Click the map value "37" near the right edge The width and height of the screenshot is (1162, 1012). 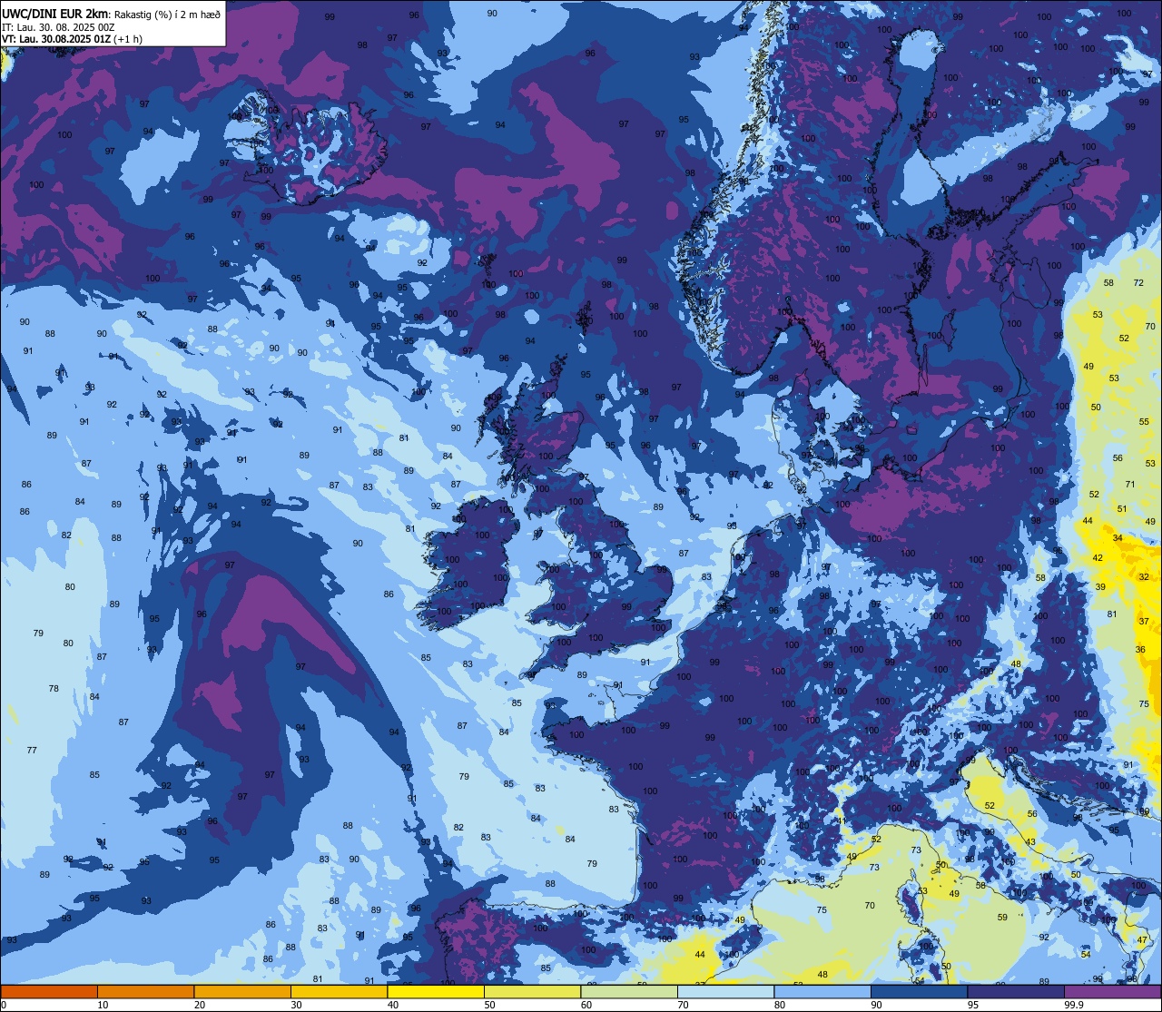(1144, 622)
